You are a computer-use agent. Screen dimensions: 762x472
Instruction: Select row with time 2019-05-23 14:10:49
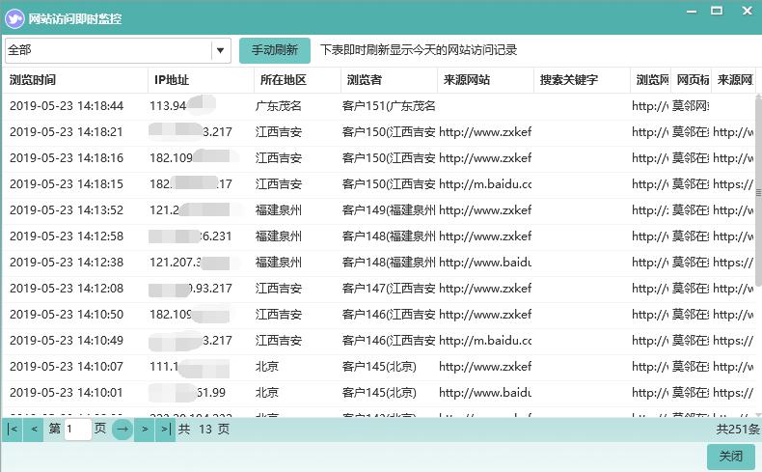coord(379,341)
